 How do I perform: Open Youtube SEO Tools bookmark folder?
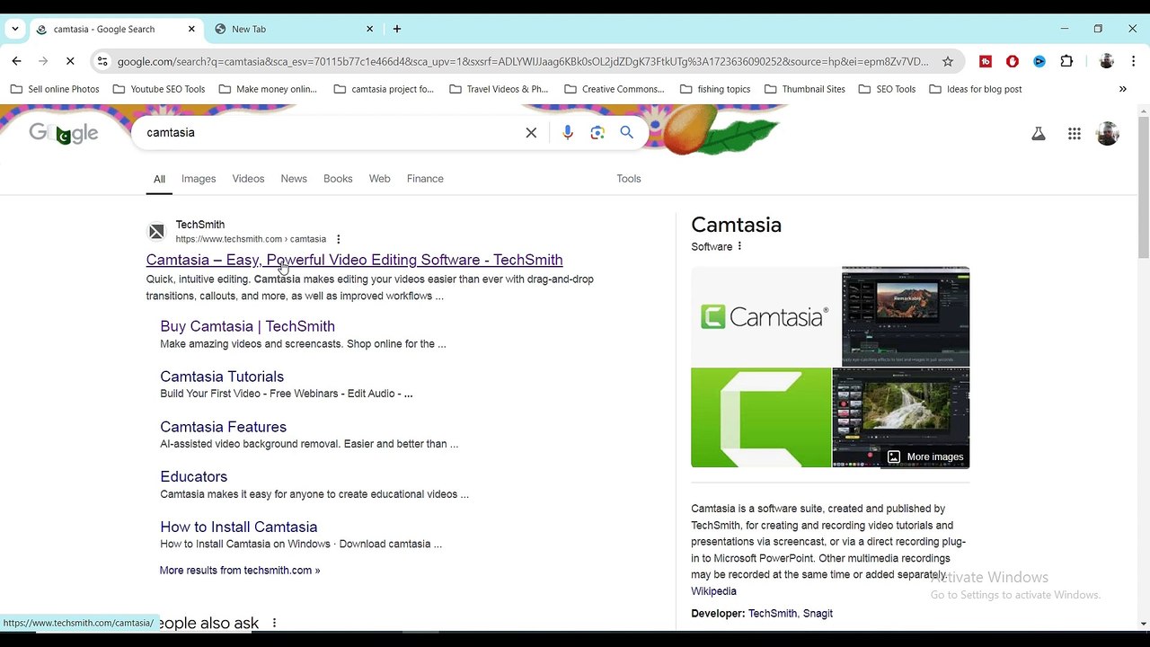[x=159, y=89]
